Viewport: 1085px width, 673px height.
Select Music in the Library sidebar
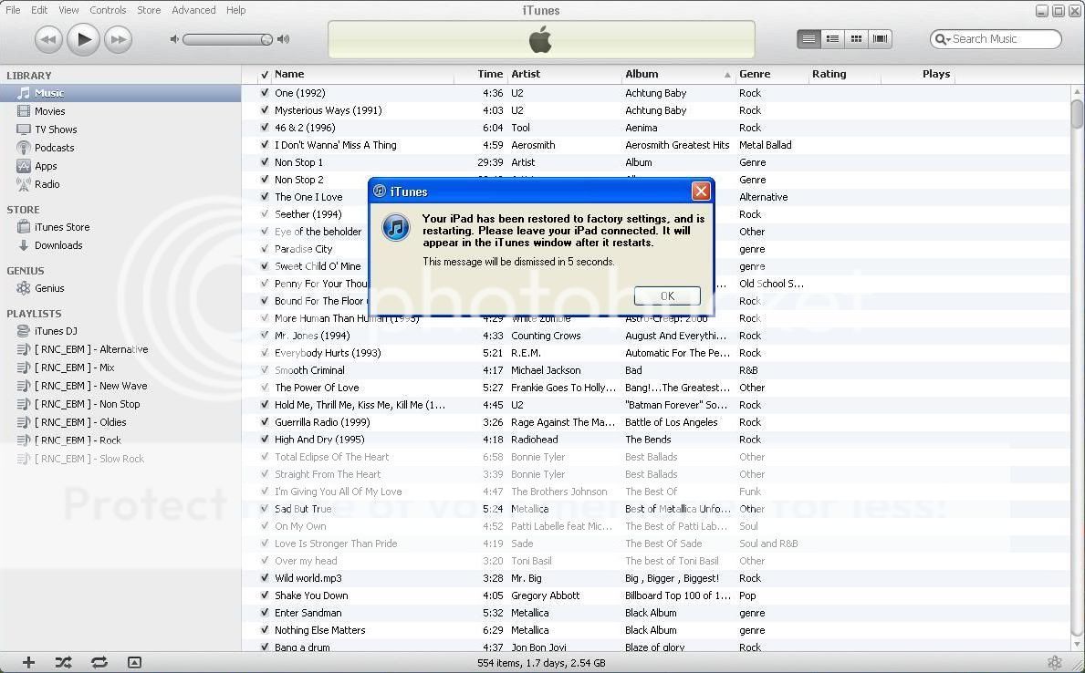point(120,93)
